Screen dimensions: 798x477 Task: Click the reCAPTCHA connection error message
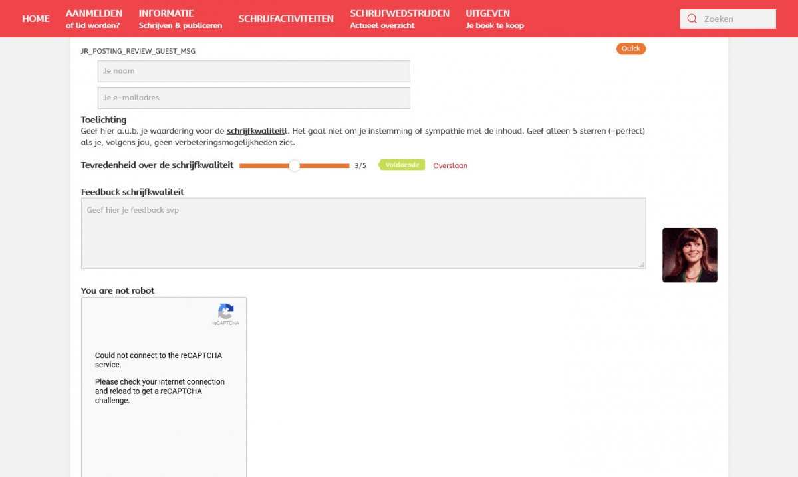[x=160, y=360]
